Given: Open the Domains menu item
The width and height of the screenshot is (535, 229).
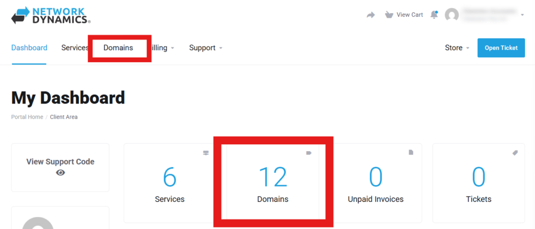Looking at the screenshot, I should (118, 48).
